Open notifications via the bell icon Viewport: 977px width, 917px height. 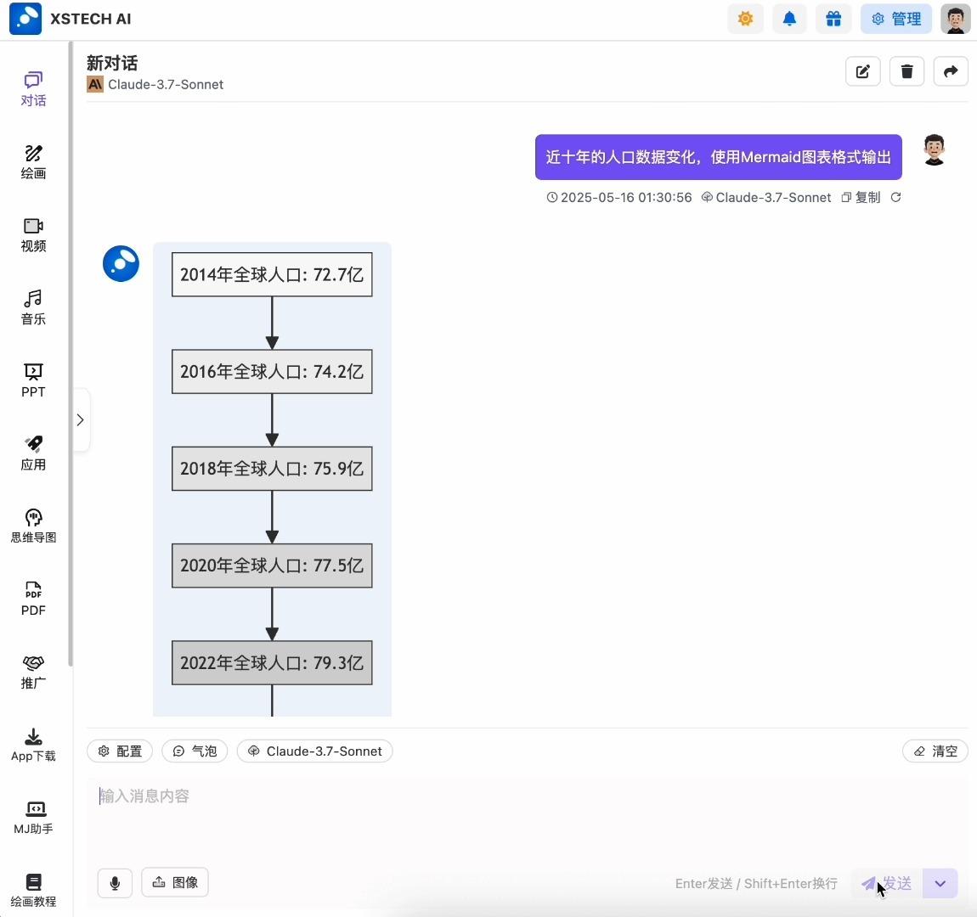789,18
